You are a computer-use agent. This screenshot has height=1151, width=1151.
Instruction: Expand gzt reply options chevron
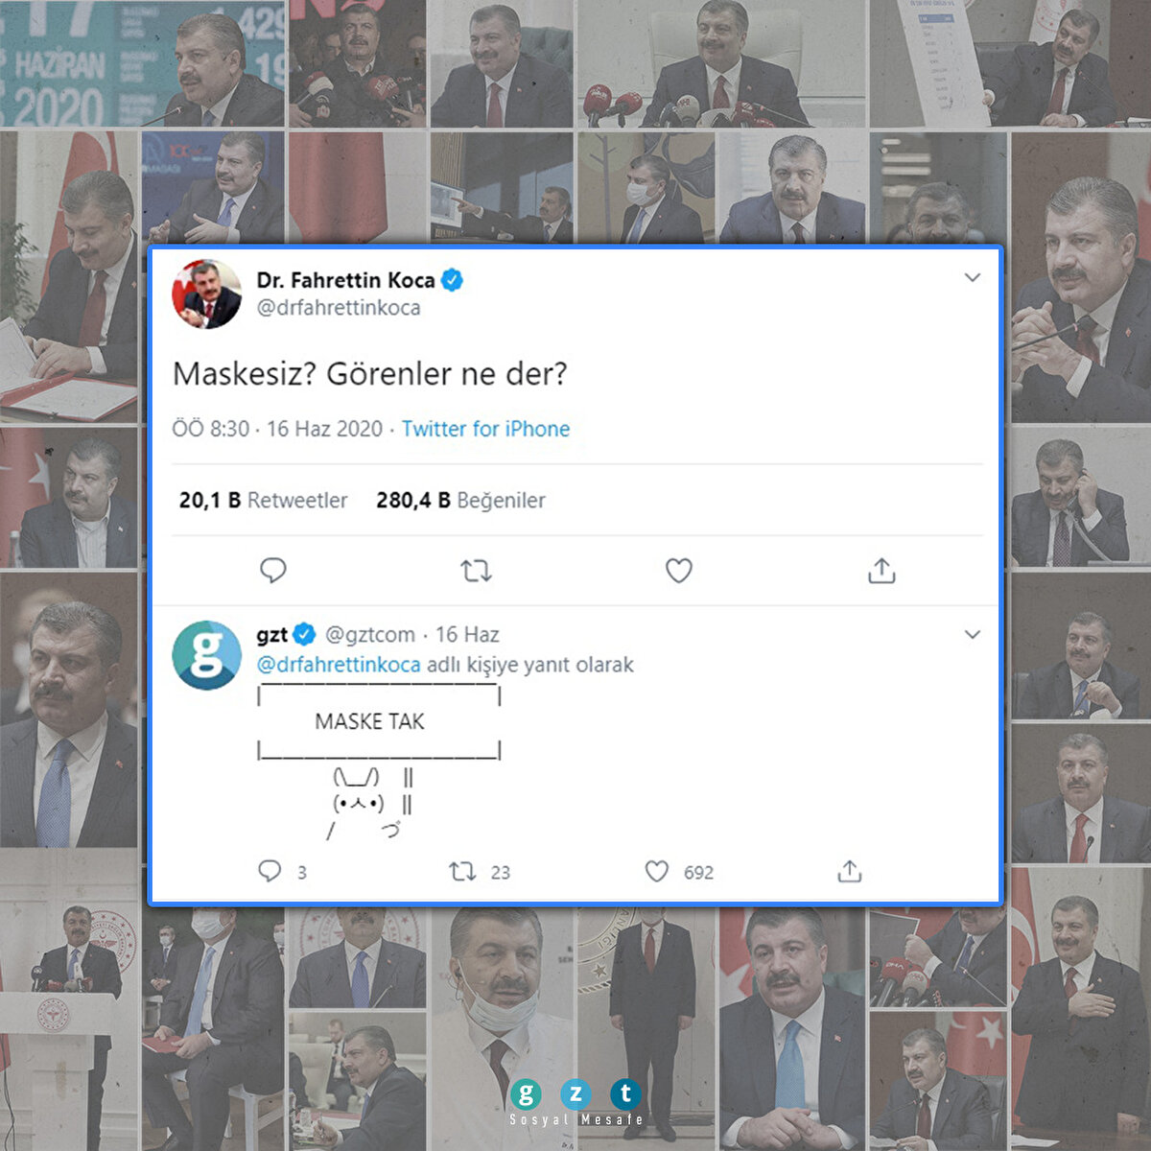973,634
